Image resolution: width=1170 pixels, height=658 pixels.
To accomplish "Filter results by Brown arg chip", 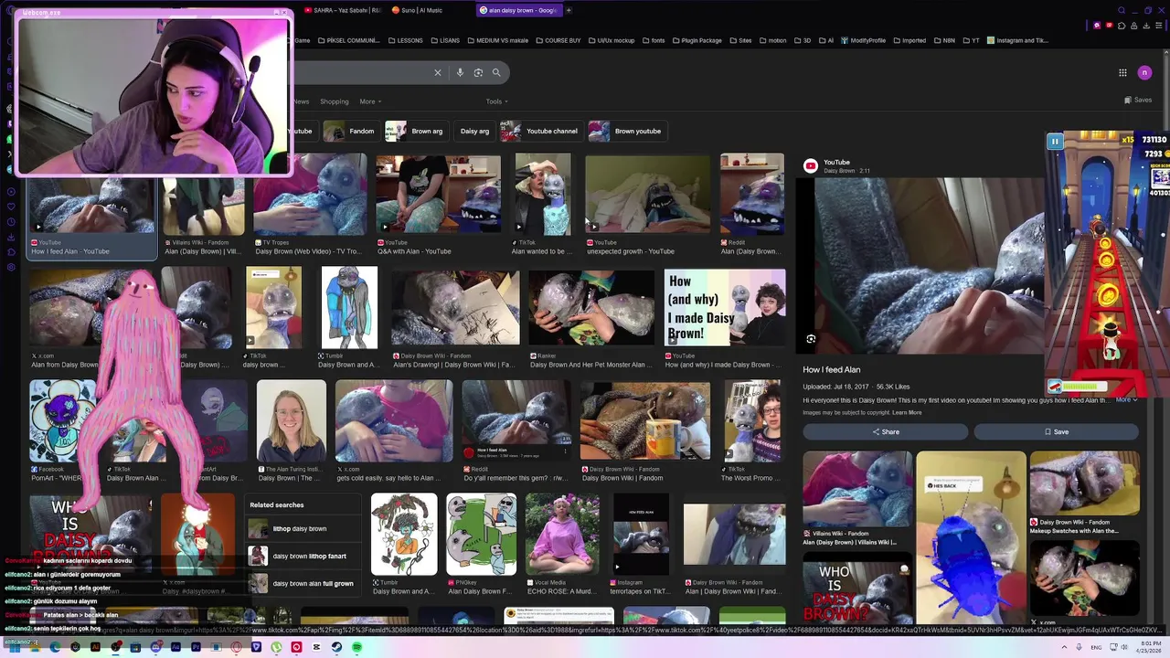I will coord(414,131).
